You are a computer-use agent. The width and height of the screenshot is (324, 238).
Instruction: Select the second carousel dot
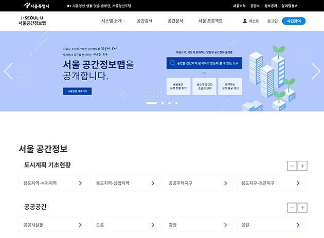[x=163, y=103]
